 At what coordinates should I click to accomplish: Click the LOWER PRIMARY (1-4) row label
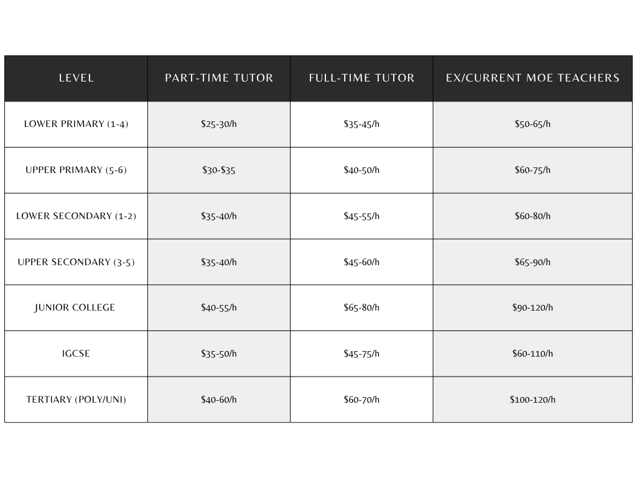(x=76, y=124)
